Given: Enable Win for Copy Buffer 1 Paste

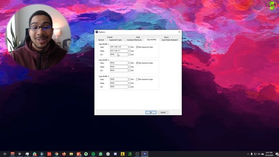Looking at the screenshot, I should pyautogui.click(x=130, y=51).
